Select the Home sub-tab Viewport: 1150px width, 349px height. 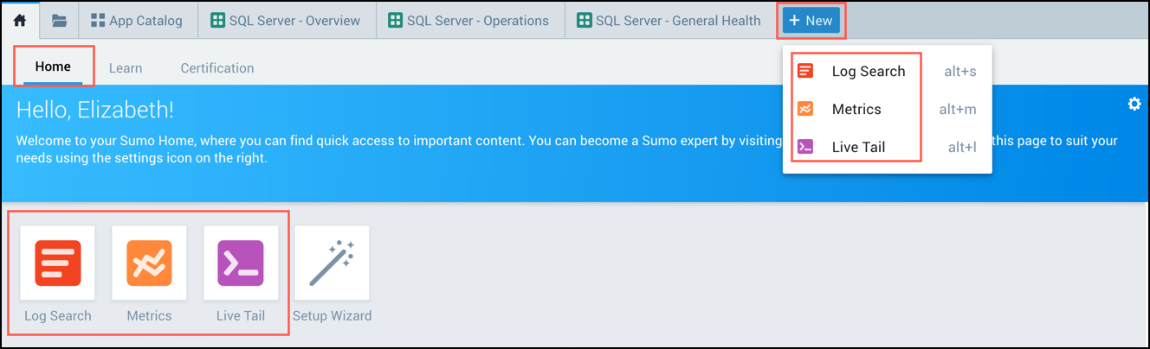53,67
